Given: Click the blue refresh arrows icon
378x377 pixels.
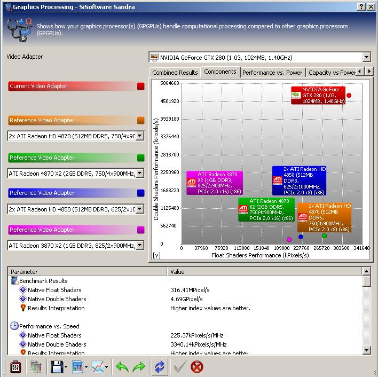Looking at the screenshot, I should click(160, 367).
